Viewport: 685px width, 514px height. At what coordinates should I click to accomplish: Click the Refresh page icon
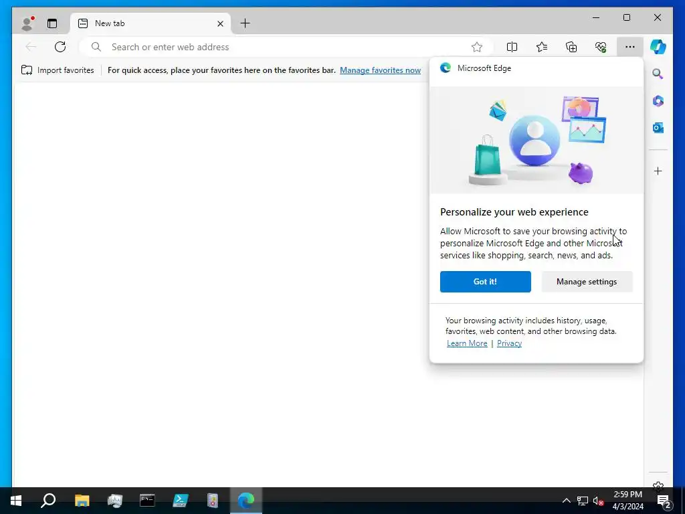pyautogui.click(x=60, y=47)
